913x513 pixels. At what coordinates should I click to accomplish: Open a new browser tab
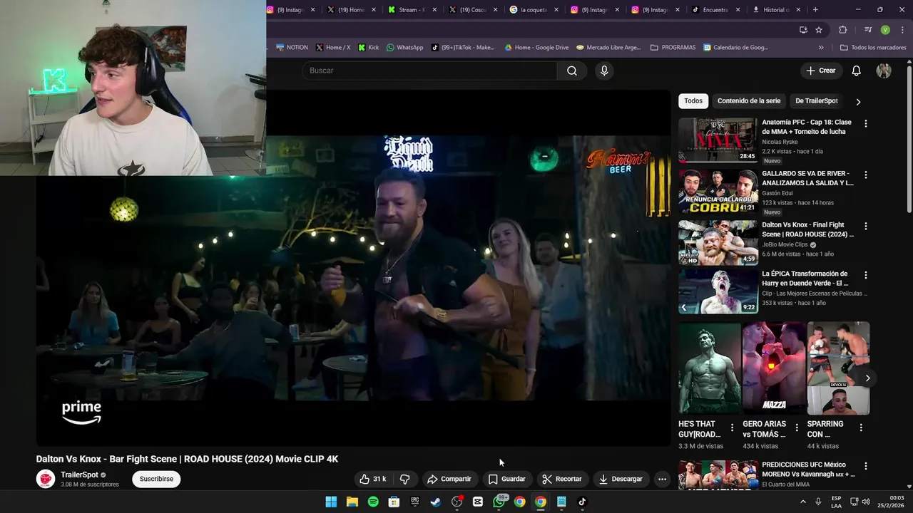click(x=815, y=10)
